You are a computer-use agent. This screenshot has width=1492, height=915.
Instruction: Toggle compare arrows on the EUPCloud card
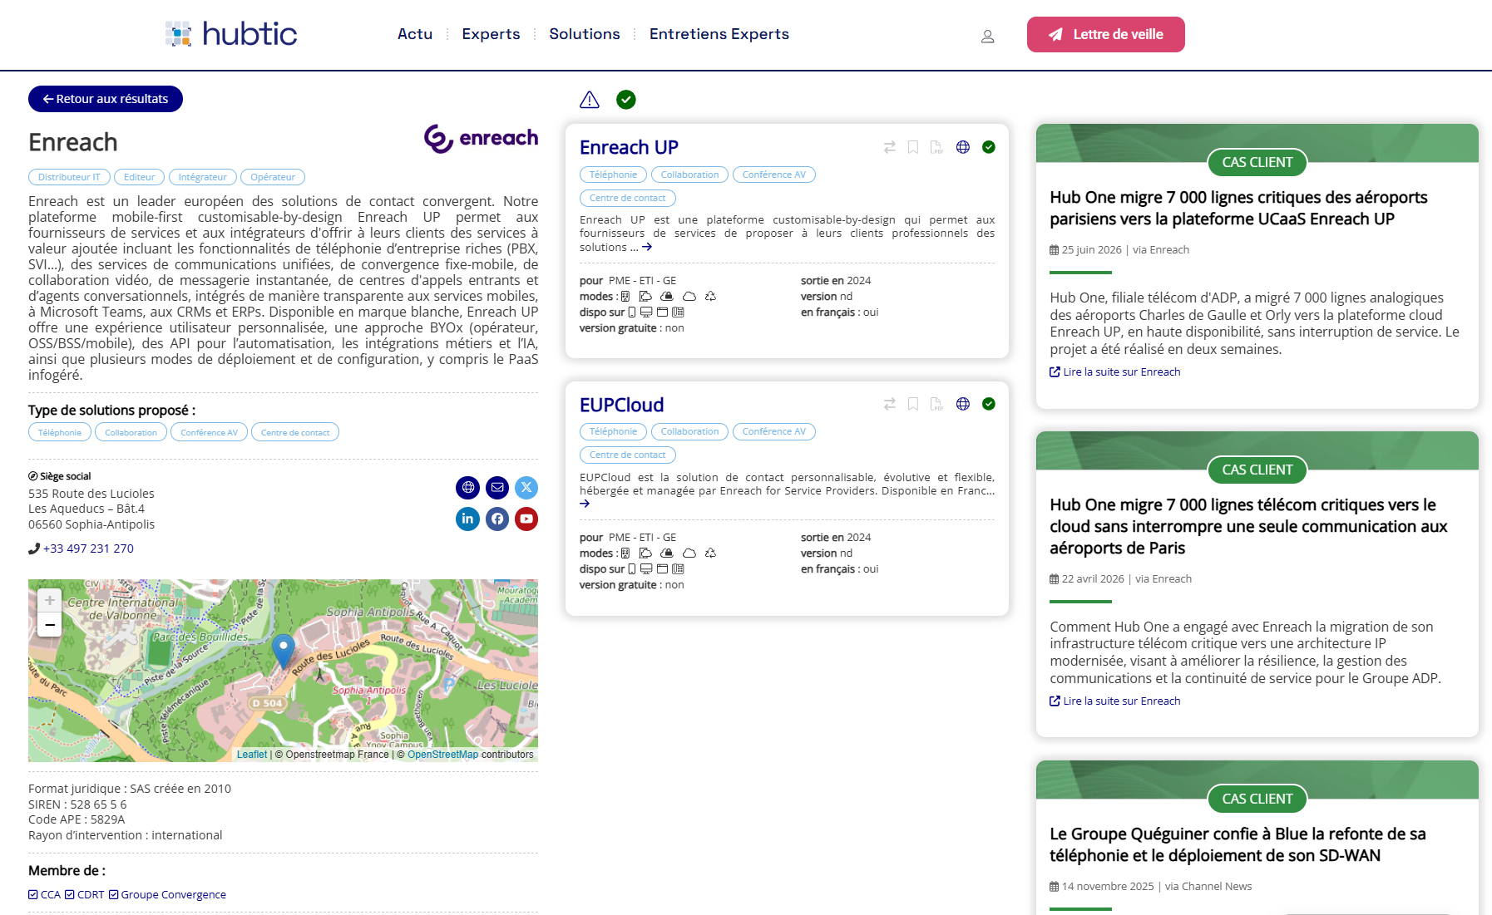pos(889,404)
